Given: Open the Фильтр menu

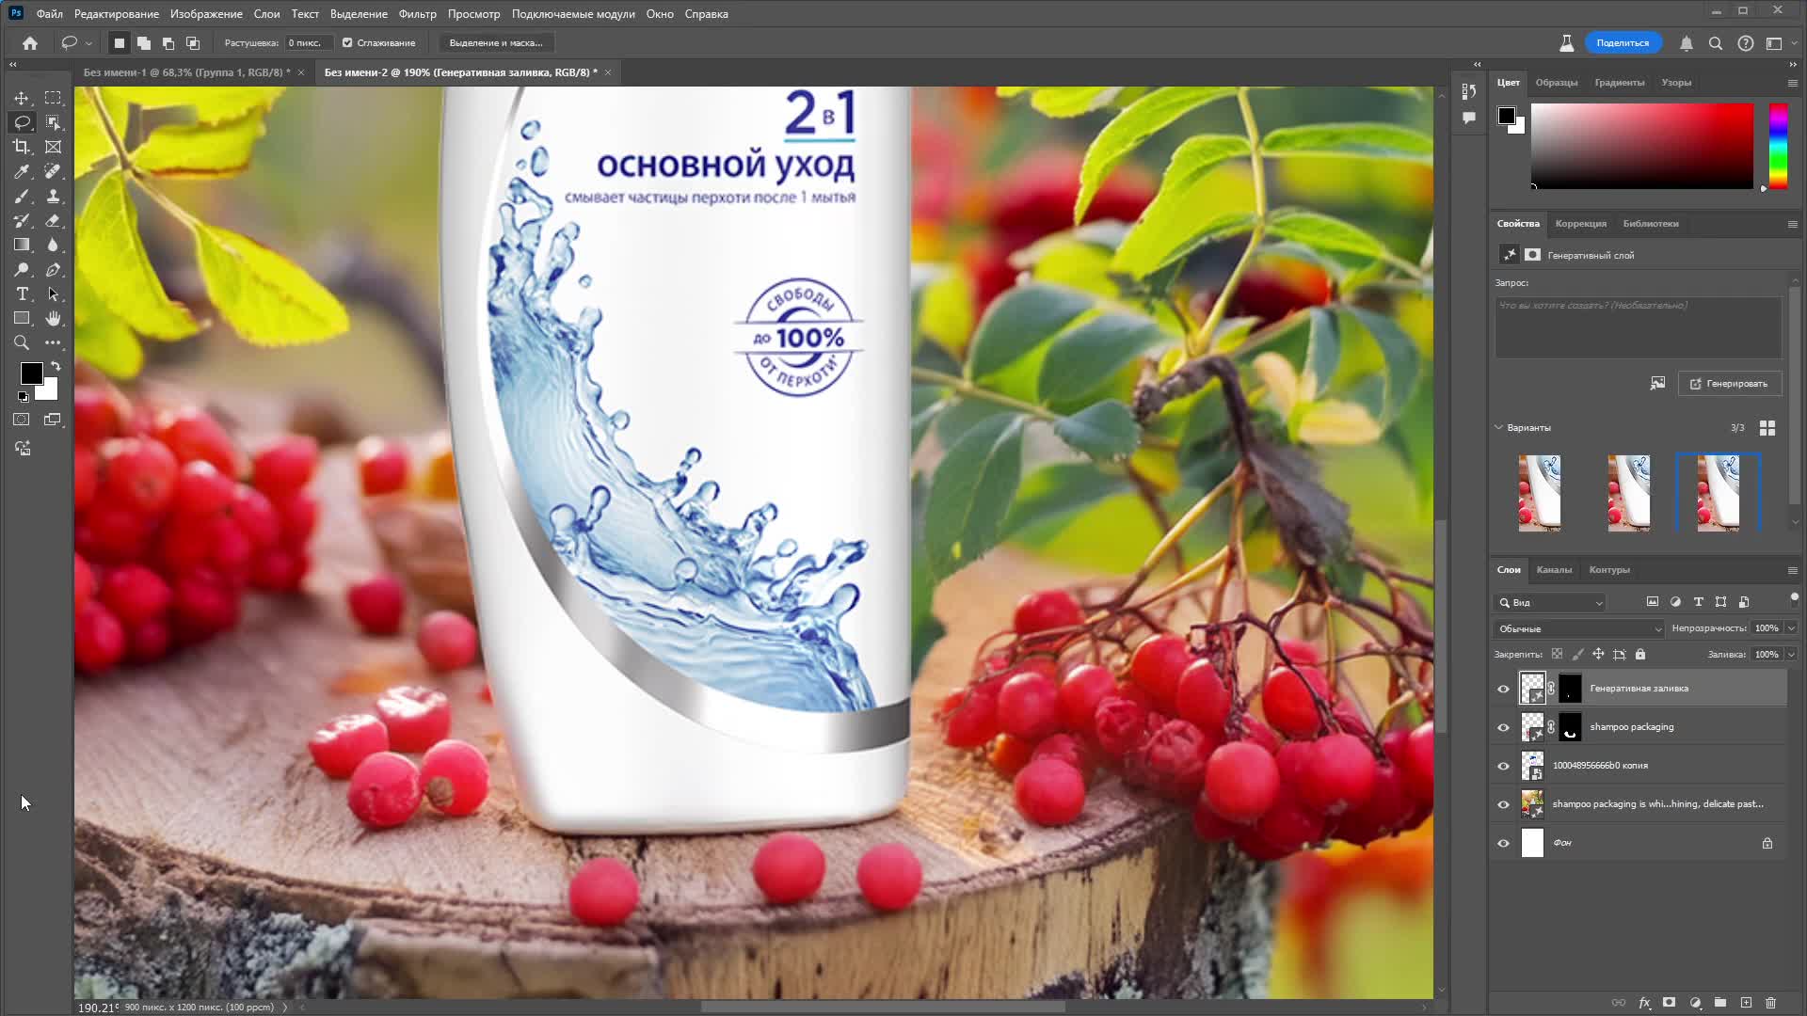Looking at the screenshot, I should pyautogui.click(x=417, y=14).
